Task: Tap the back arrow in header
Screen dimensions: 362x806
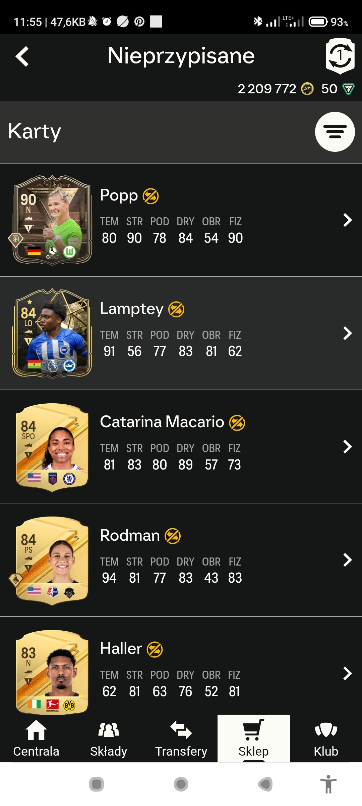Action: pyautogui.click(x=22, y=56)
